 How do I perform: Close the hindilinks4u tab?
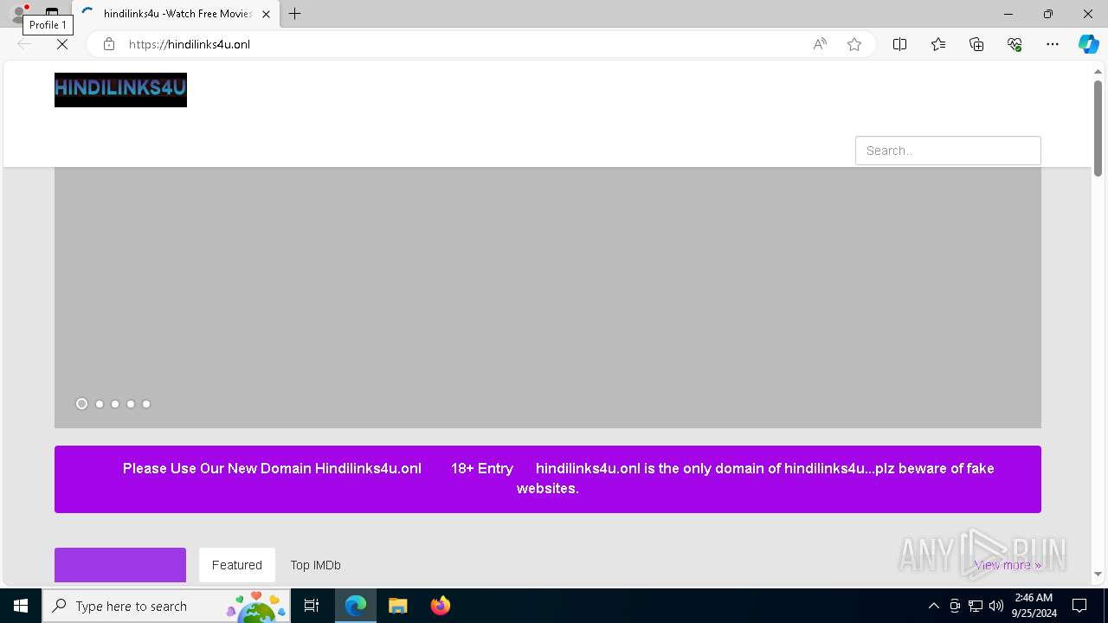coord(266,14)
